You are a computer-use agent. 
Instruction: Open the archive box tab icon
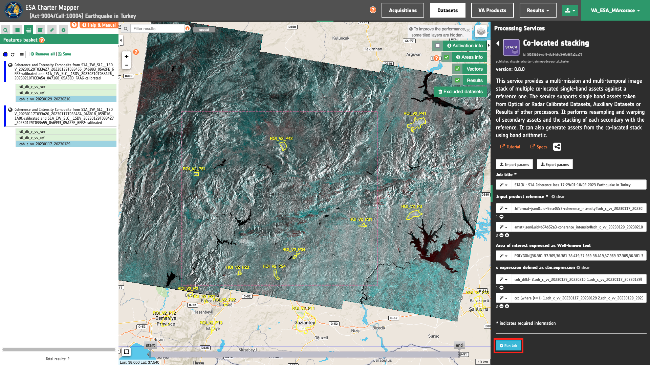click(40, 30)
